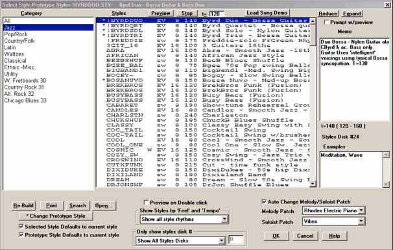Select the !FREDDIE style row
The height and width of the screenshot is (250, 393).
pyautogui.click(x=203, y=41)
